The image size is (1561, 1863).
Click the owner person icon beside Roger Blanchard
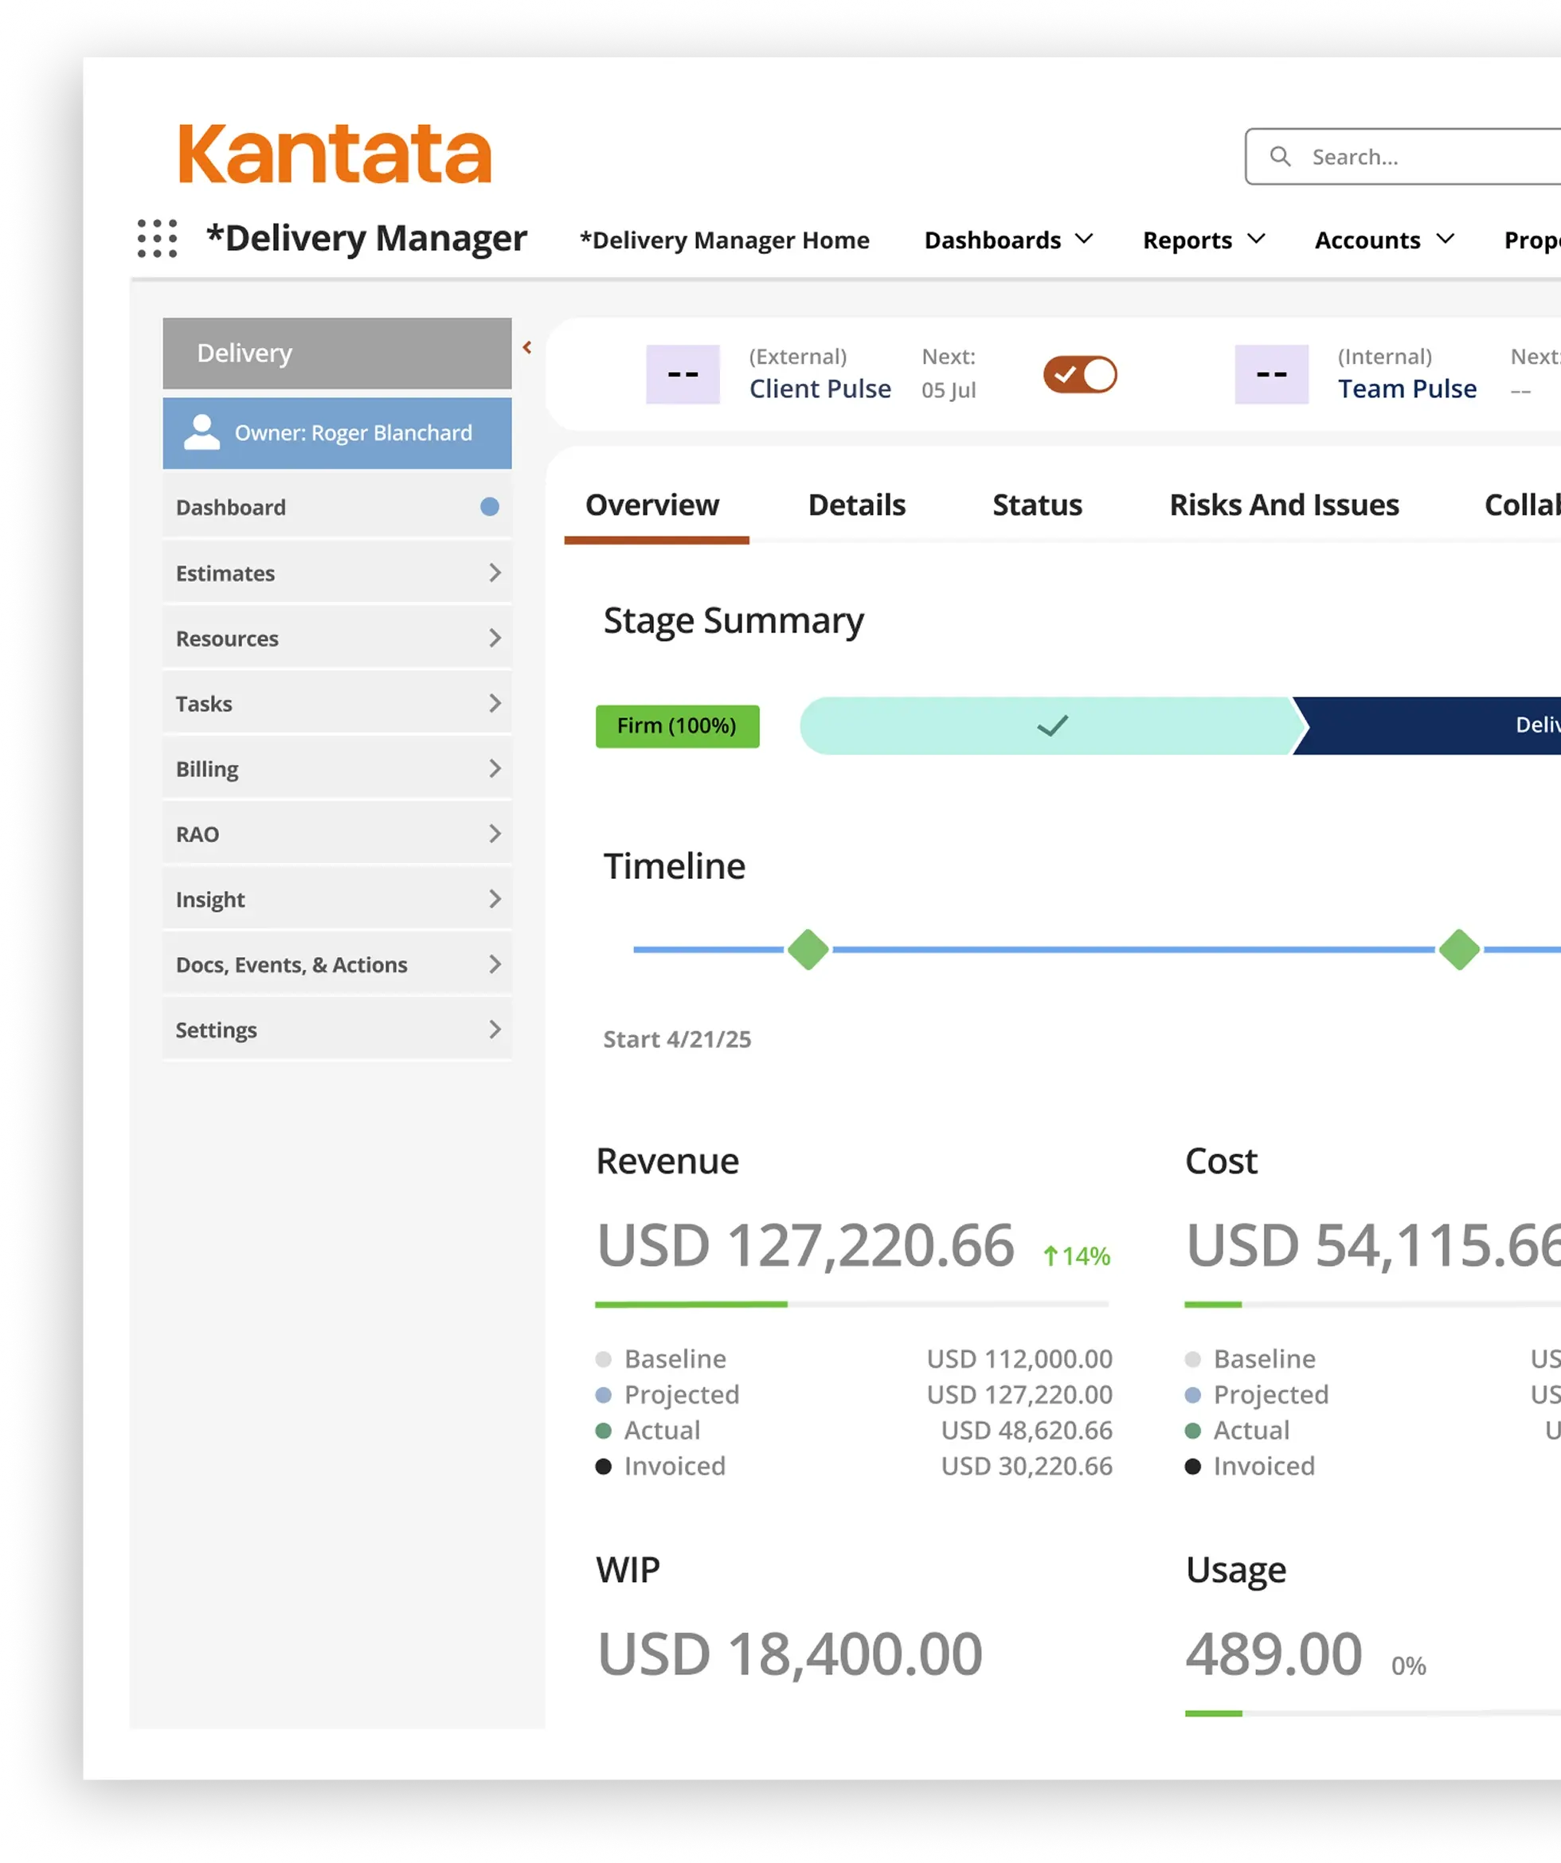[201, 432]
